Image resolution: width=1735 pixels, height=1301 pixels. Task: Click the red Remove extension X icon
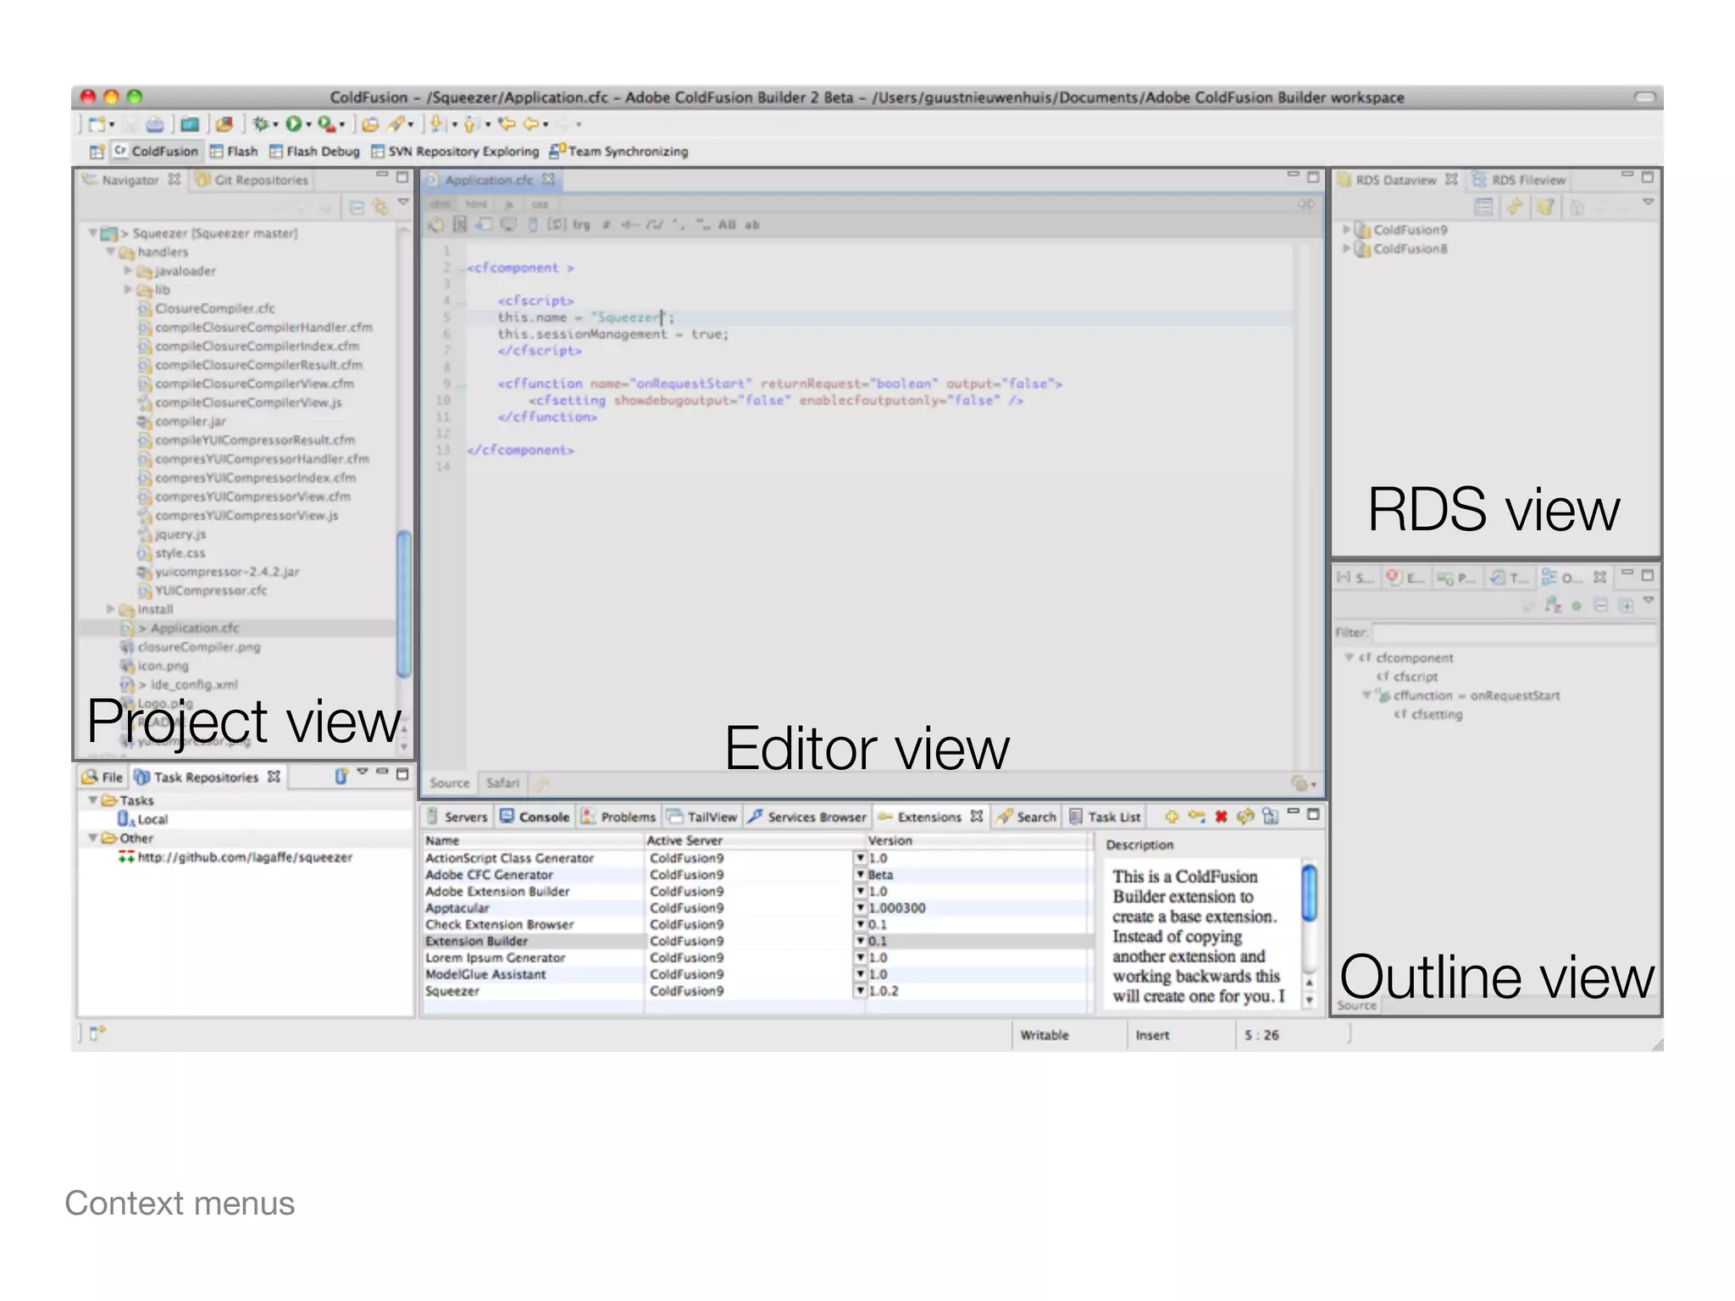1221,817
